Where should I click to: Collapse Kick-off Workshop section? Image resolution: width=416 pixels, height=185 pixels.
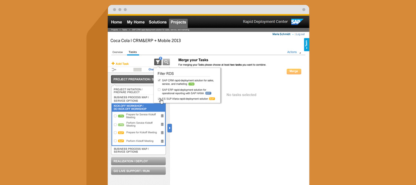(x=139, y=107)
